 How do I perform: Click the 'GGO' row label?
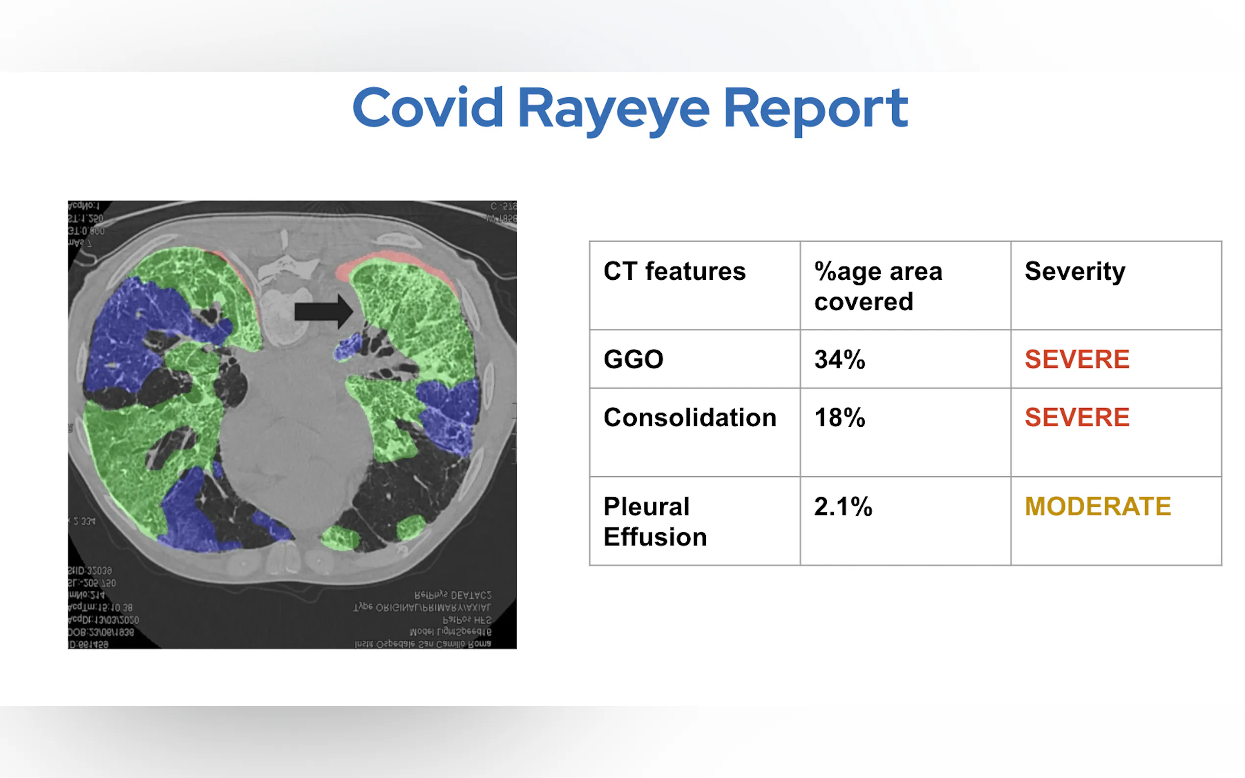tap(633, 359)
